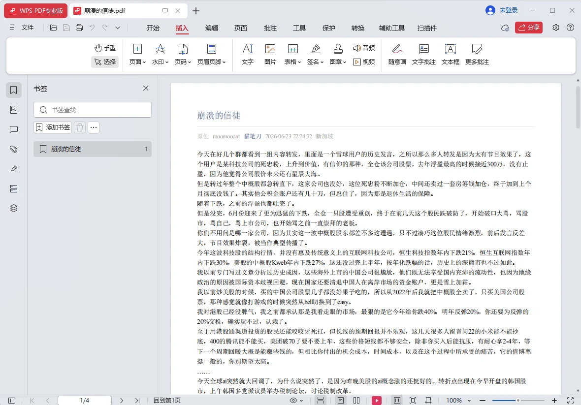
Task: Click the zoom in plus button
Action: [554, 400]
